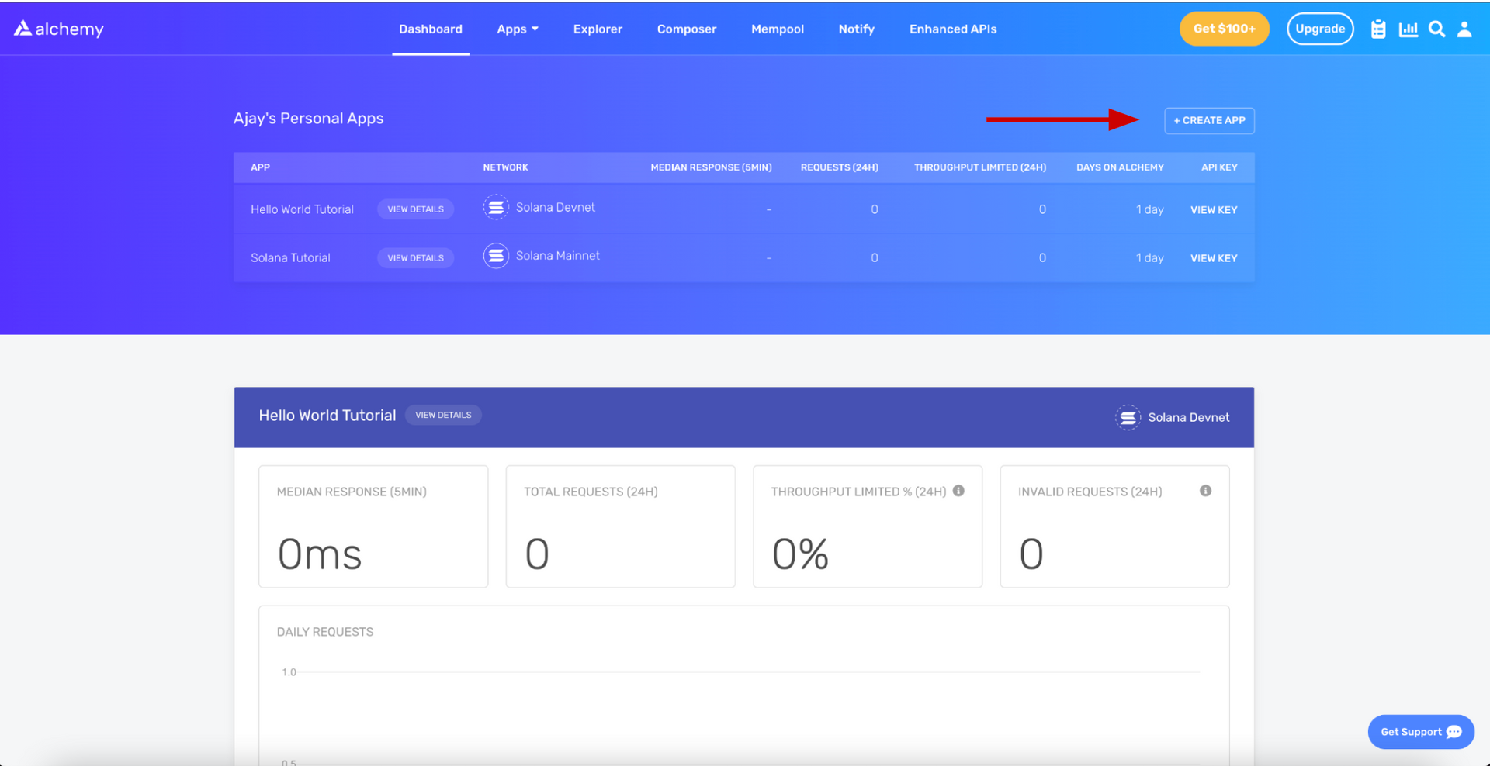Click the Median Response (5min) column header

click(711, 167)
